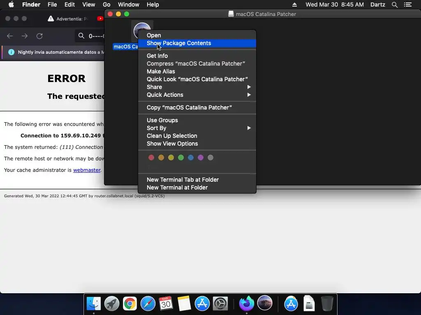Apply the red color tag

pyautogui.click(x=151, y=157)
